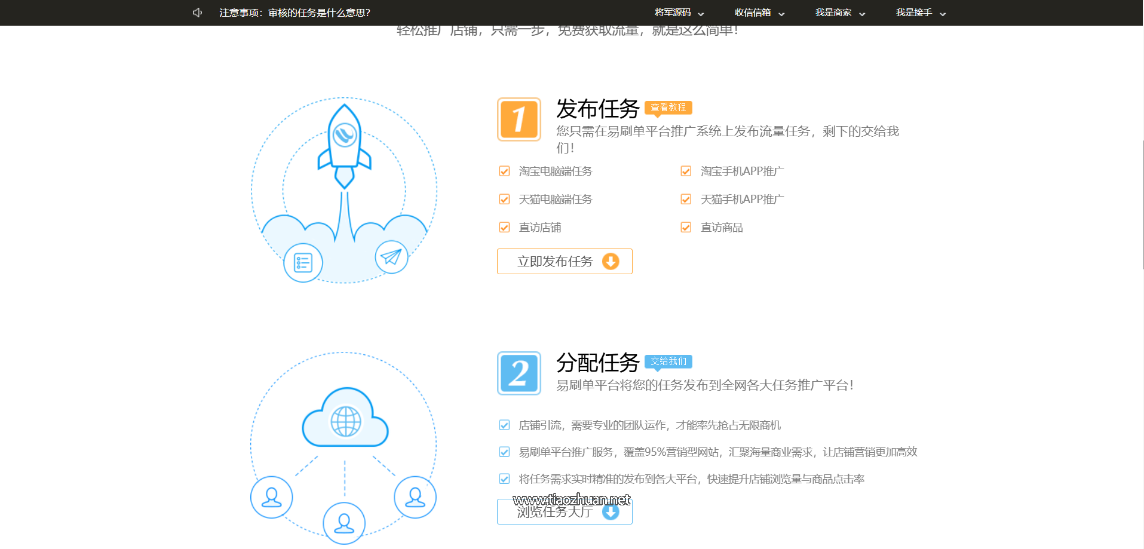Screen dimensions: 1144x549
Task: Click the blue step 2 number icon
Action: coord(519,373)
